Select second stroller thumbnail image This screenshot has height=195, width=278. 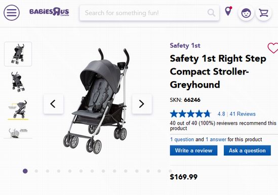[x=18, y=82]
